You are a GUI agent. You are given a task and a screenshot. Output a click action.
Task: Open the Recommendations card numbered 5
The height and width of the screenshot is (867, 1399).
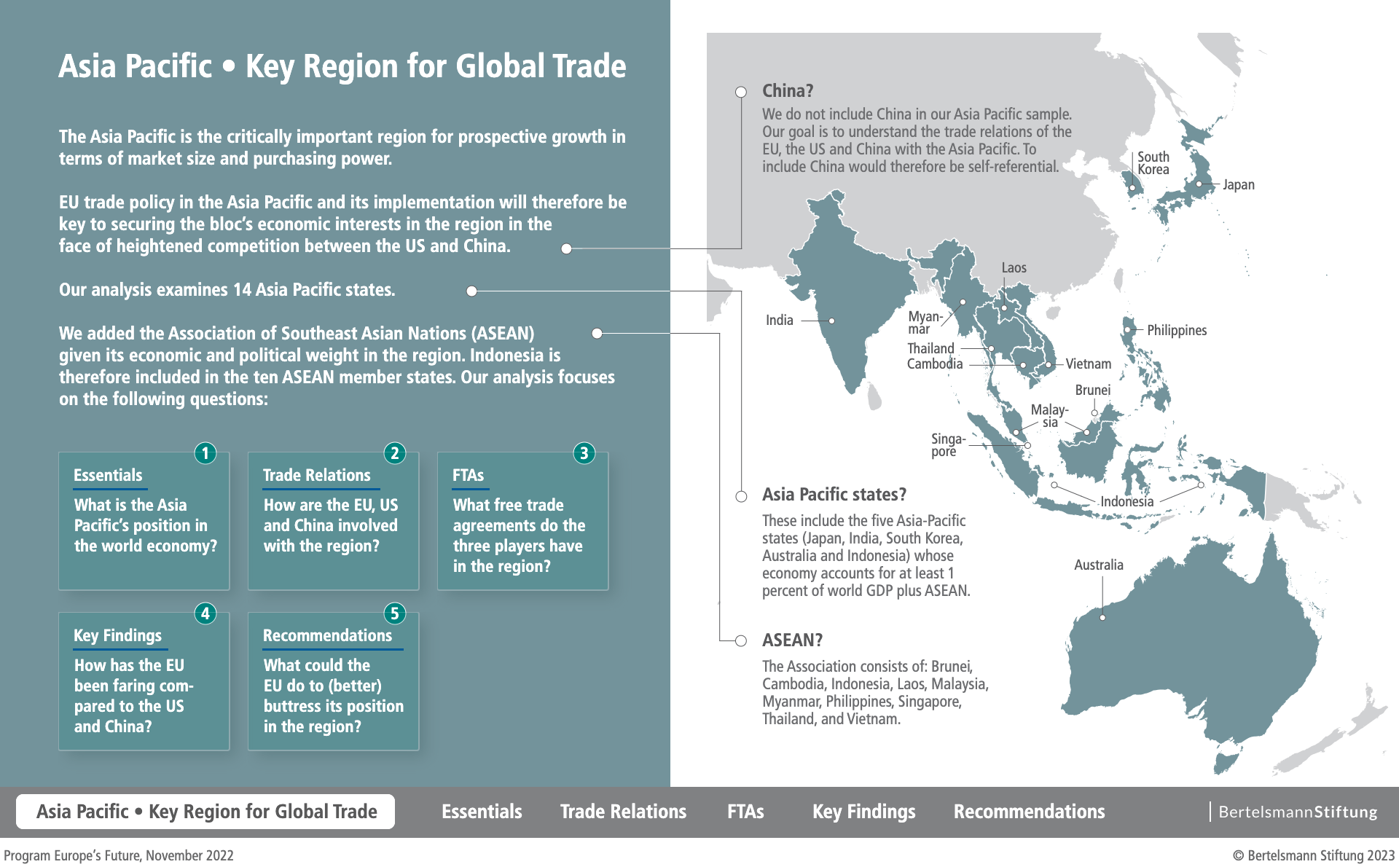334,681
